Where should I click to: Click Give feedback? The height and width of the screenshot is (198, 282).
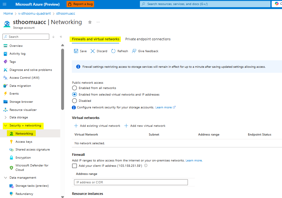coord(145,51)
